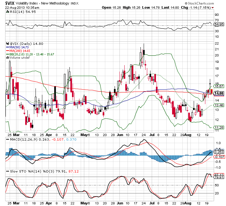Click the boxed 54.95 RSI tag on the right axis
The height and width of the screenshot is (206, 226).
pyautogui.click(x=219, y=24)
